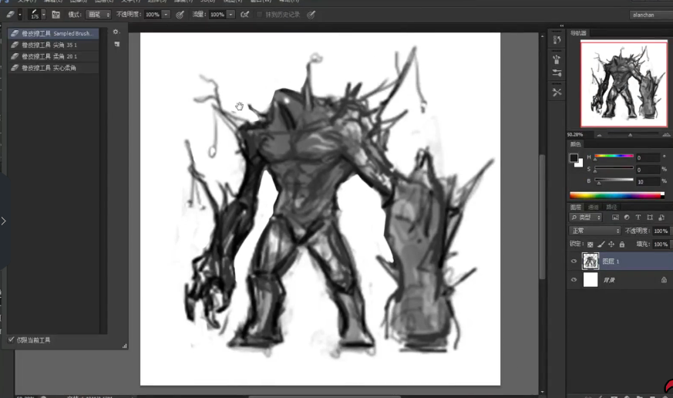Click the background color swatch

(580, 164)
